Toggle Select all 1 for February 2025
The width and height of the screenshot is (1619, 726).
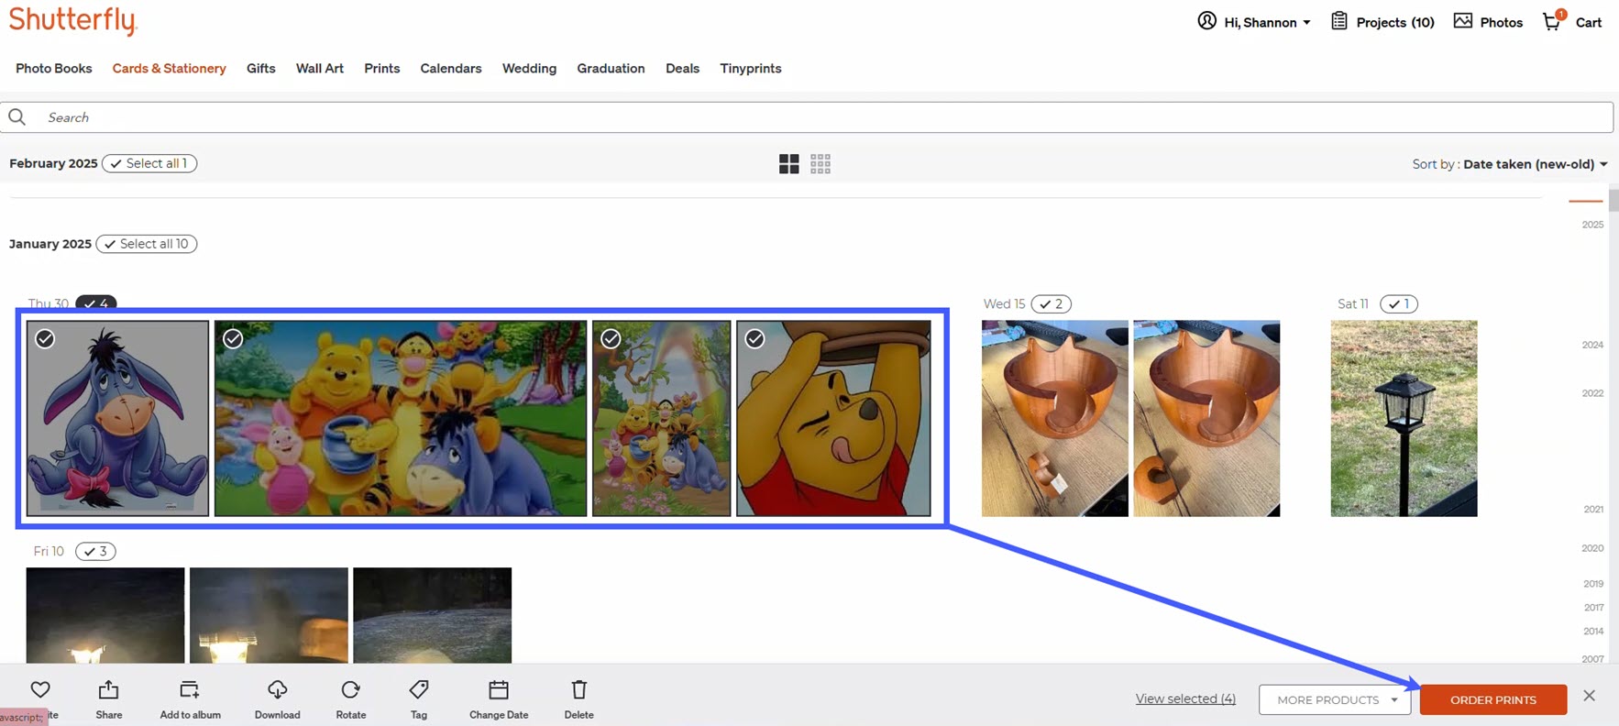(149, 163)
